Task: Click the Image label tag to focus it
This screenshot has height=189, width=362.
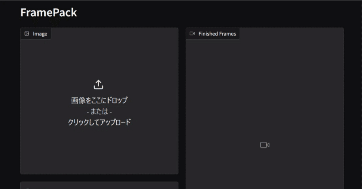Action: [x=36, y=34]
